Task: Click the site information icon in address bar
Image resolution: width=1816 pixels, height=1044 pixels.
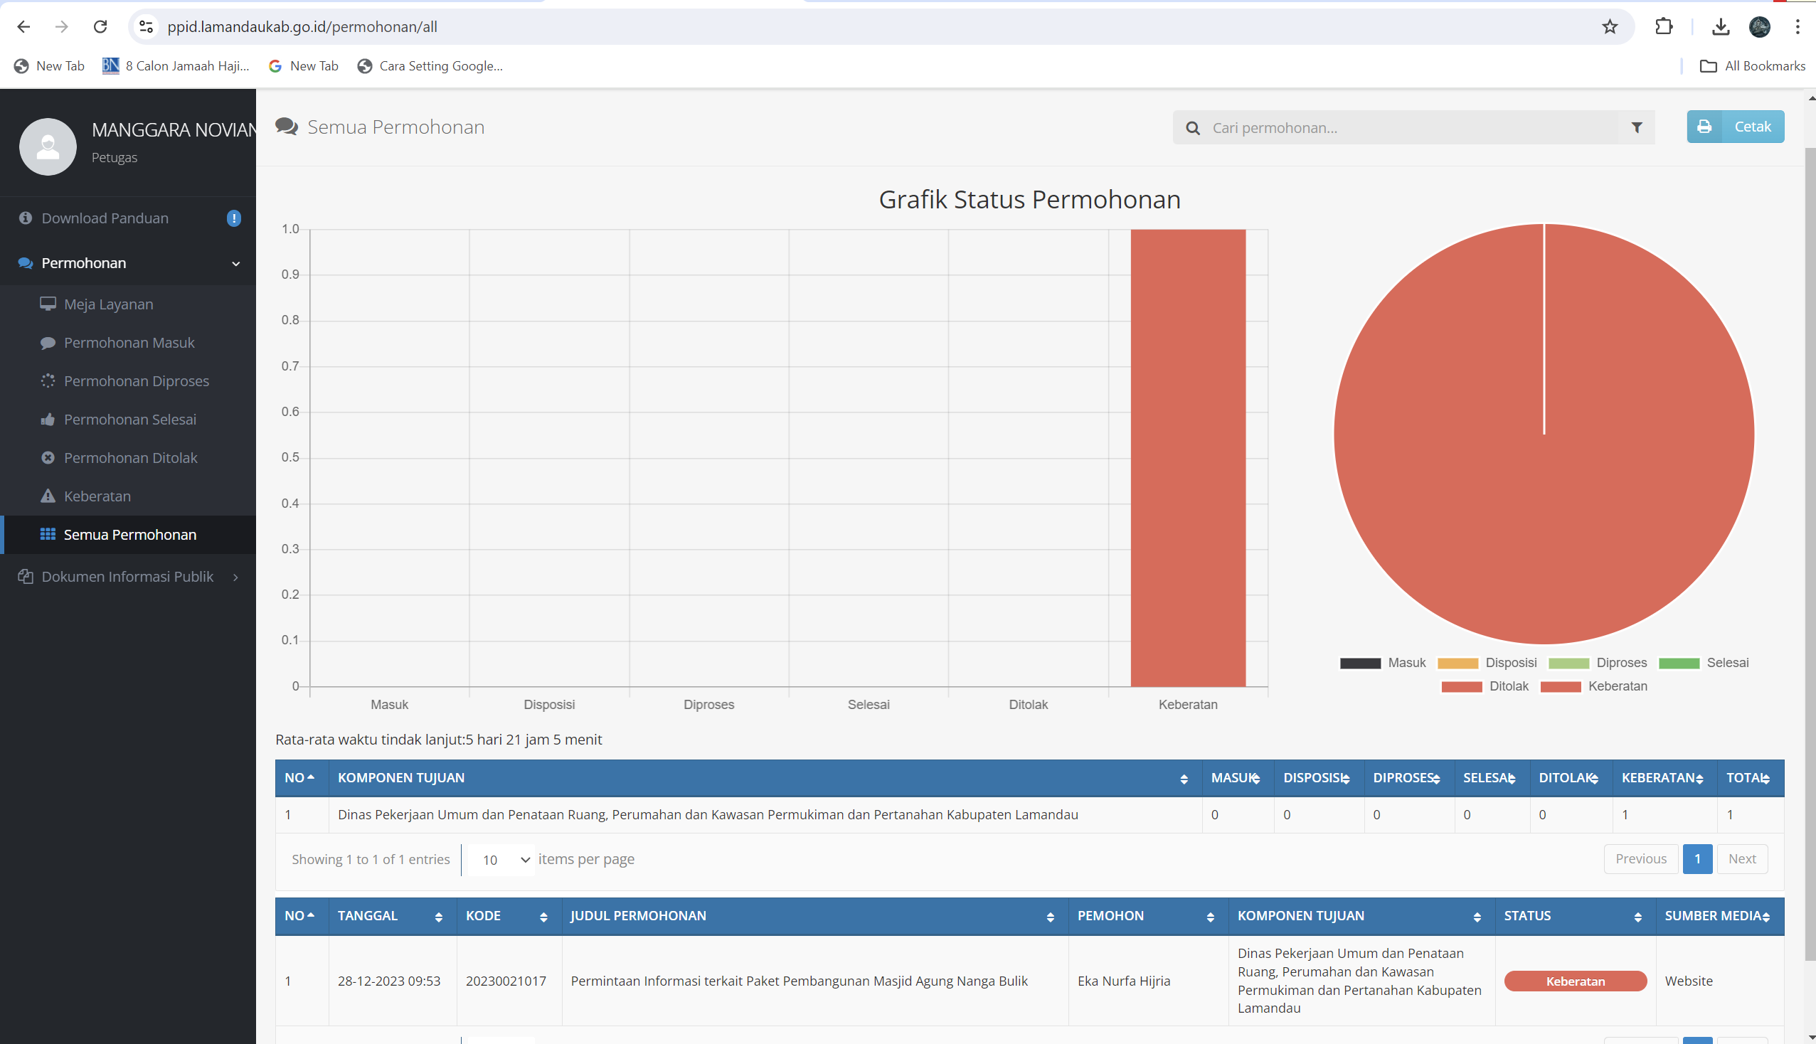Action: coord(147,26)
